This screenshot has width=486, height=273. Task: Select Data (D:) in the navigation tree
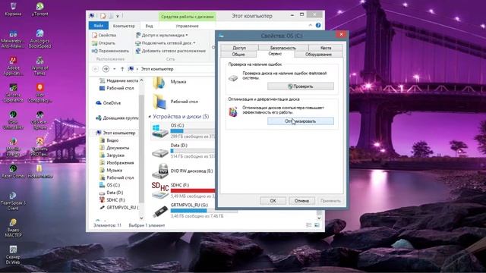[x=112, y=193]
